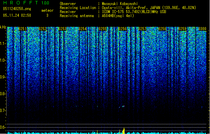Click the 0252 time marker

[x=42, y=29]
